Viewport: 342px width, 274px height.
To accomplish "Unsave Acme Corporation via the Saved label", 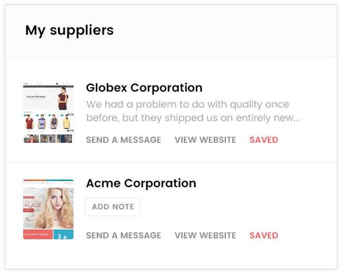I will pyautogui.click(x=264, y=236).
